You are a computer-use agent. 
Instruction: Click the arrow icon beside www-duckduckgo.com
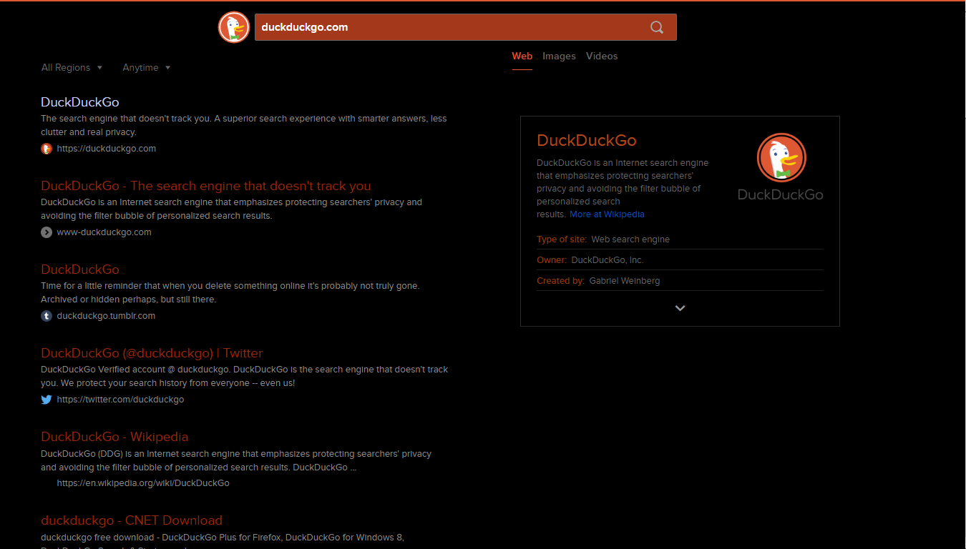[47, 232]
